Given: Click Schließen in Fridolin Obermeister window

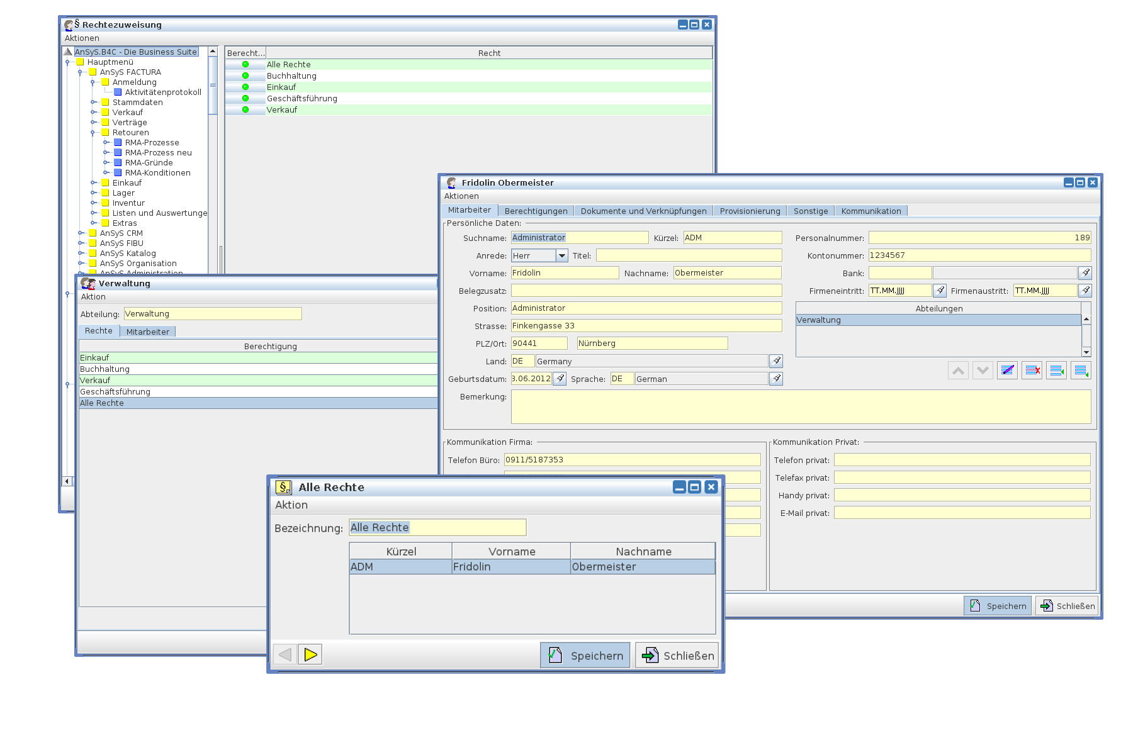Looking at the screenshot, I should tap(1067, 606).
